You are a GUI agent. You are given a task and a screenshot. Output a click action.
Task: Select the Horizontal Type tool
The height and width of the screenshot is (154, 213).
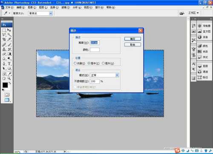click(x=9, y=64)
